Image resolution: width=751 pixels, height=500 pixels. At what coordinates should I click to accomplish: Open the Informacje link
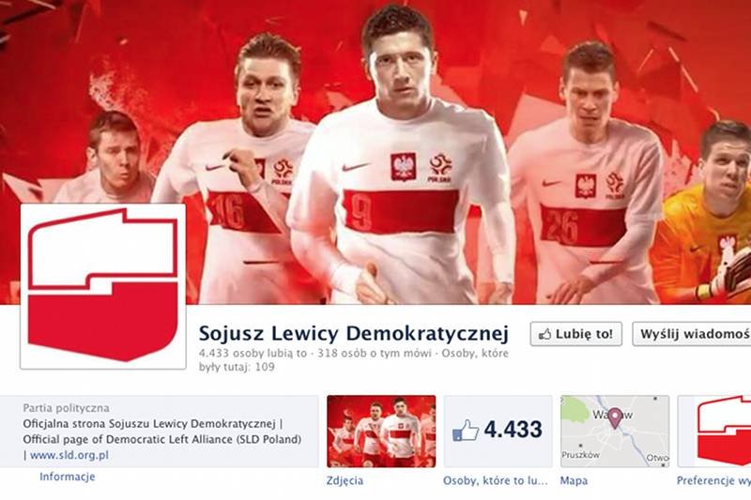(67, 477)
